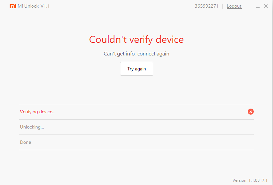Viewport: 273px width, 185px height.
Task: Click the account ID 365992271
Action: [206, 6]
